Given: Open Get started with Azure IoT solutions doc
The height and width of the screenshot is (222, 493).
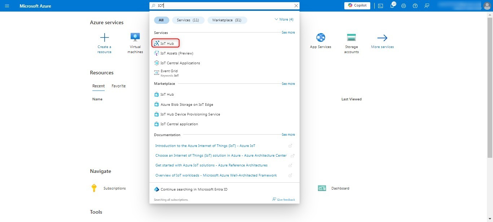Looking at the screenshot, I should 211,165.
